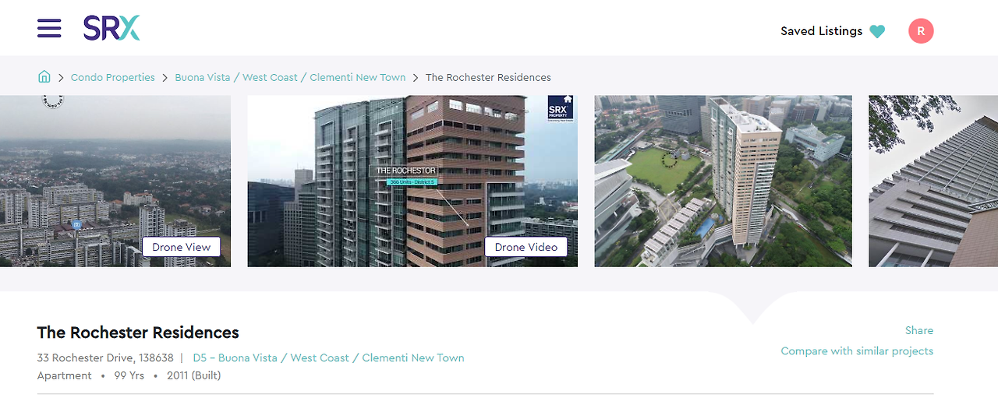The height and width of the screenshot is (405, 998).
Task: Open the D5 district link under address
Action: (328, 357)
